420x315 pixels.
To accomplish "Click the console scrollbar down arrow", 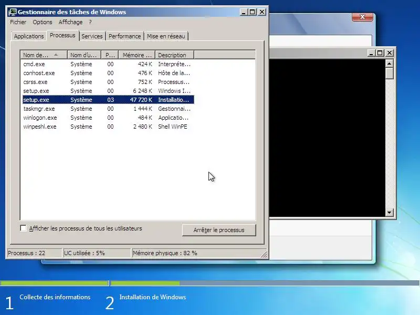I will coord(389,213).
